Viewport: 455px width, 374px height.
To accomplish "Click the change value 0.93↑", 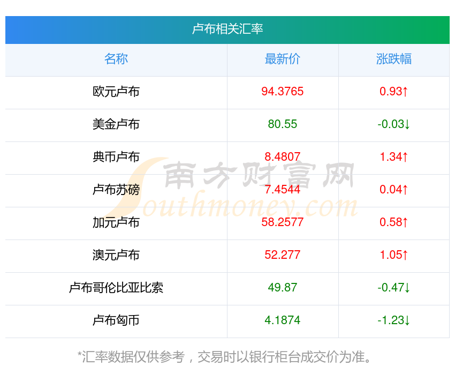I will pos(394,92).
